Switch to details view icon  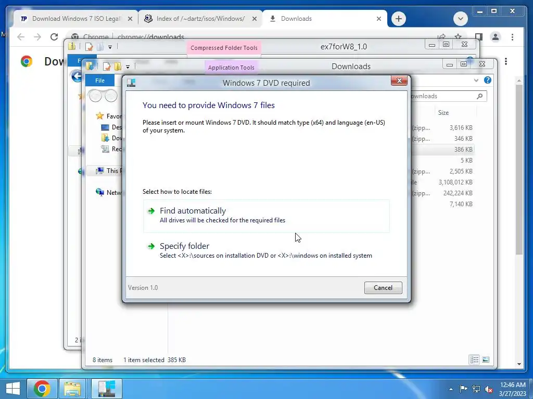(x=474, y=360)
